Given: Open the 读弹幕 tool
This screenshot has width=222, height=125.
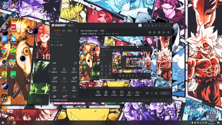Looking at the screenshot, I should [54, 89].
